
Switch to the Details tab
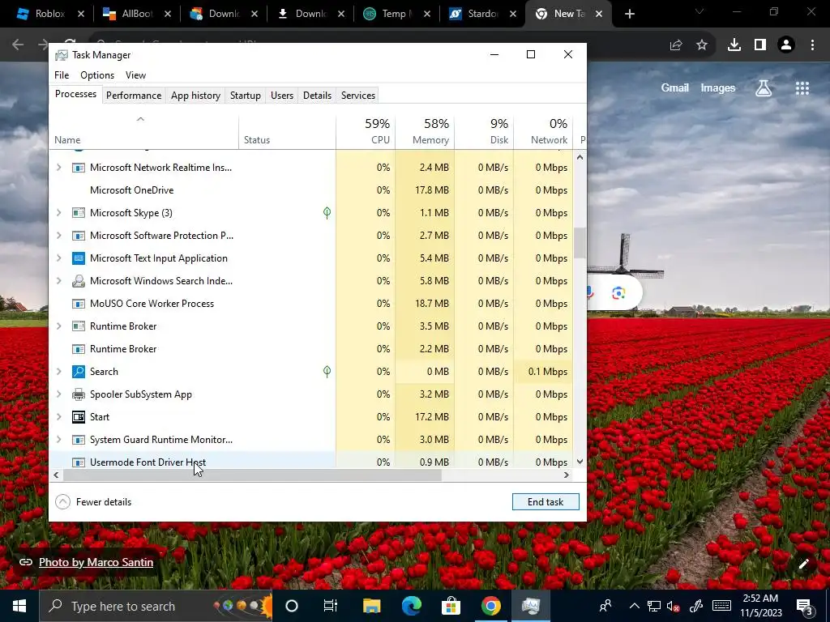(317, 96)
